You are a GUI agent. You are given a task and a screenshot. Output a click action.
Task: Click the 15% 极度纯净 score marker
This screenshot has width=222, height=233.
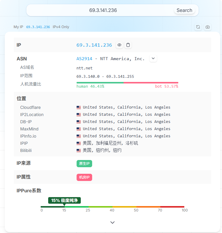[64, 200]
